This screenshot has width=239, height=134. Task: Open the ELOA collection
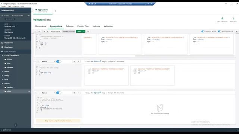tap(9, 60)
